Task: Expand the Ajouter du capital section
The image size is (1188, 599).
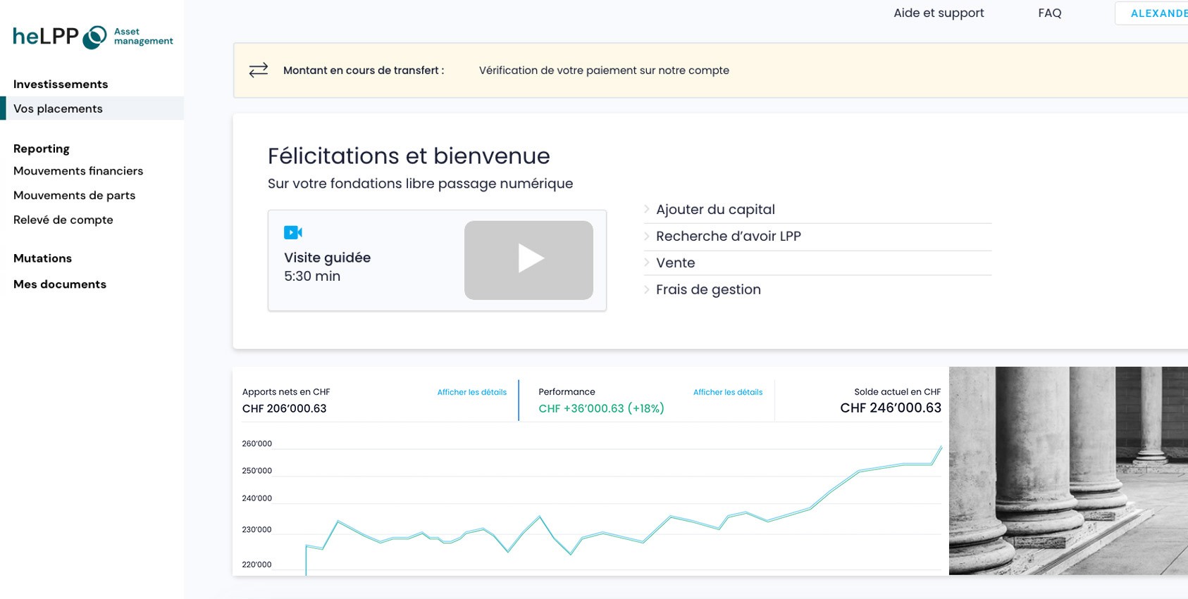Action: [714, 209]
